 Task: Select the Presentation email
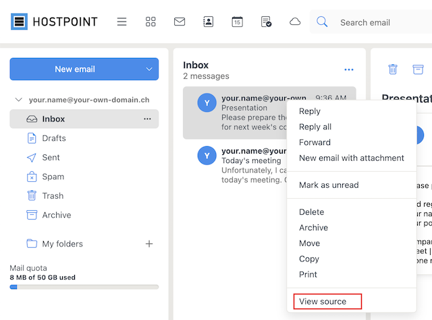tap(235, 113)
